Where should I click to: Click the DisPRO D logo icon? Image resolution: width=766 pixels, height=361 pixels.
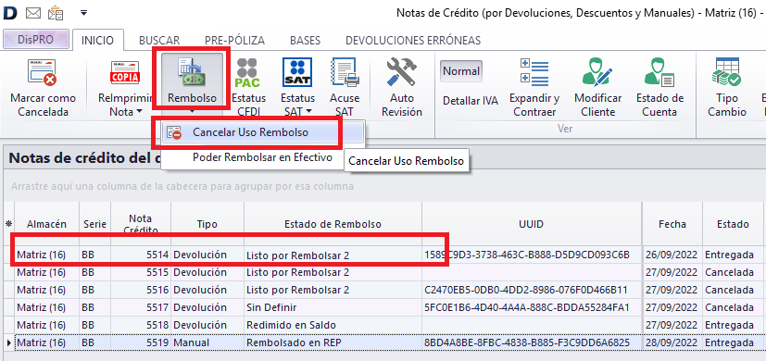pos(10,13)
